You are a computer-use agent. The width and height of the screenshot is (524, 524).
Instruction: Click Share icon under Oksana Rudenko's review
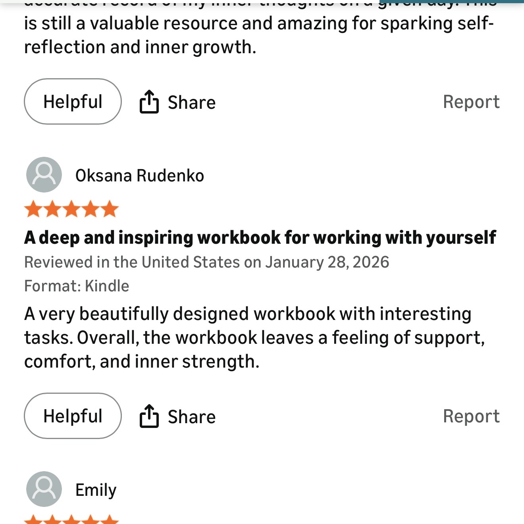click(149, 416)
